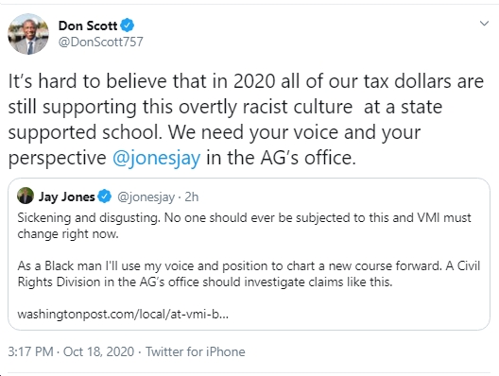Viewport: 499px width, 376px height.
Task: Click the 'in the AG's office' tweet ending
Action: tap(281, 158)
